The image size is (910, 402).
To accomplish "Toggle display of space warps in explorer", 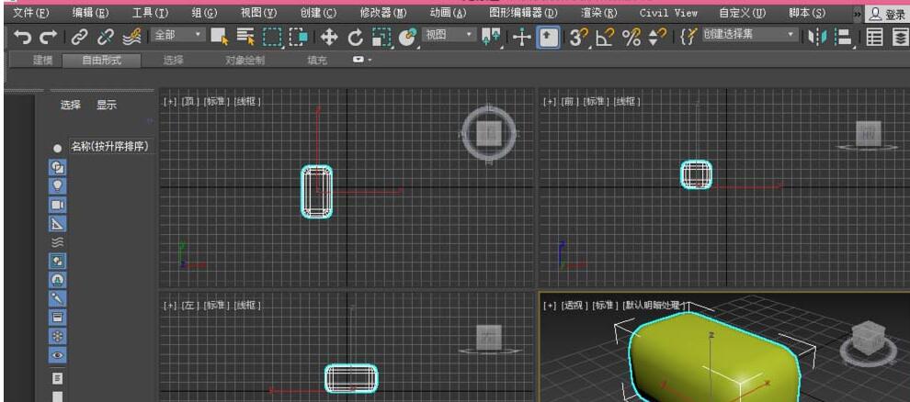I will click(x=58, y=242).
